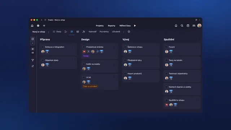Screen dimensions: 231x130
Task: Click the red flag on Spuštění e-shopu
Action: click(167, 105)
